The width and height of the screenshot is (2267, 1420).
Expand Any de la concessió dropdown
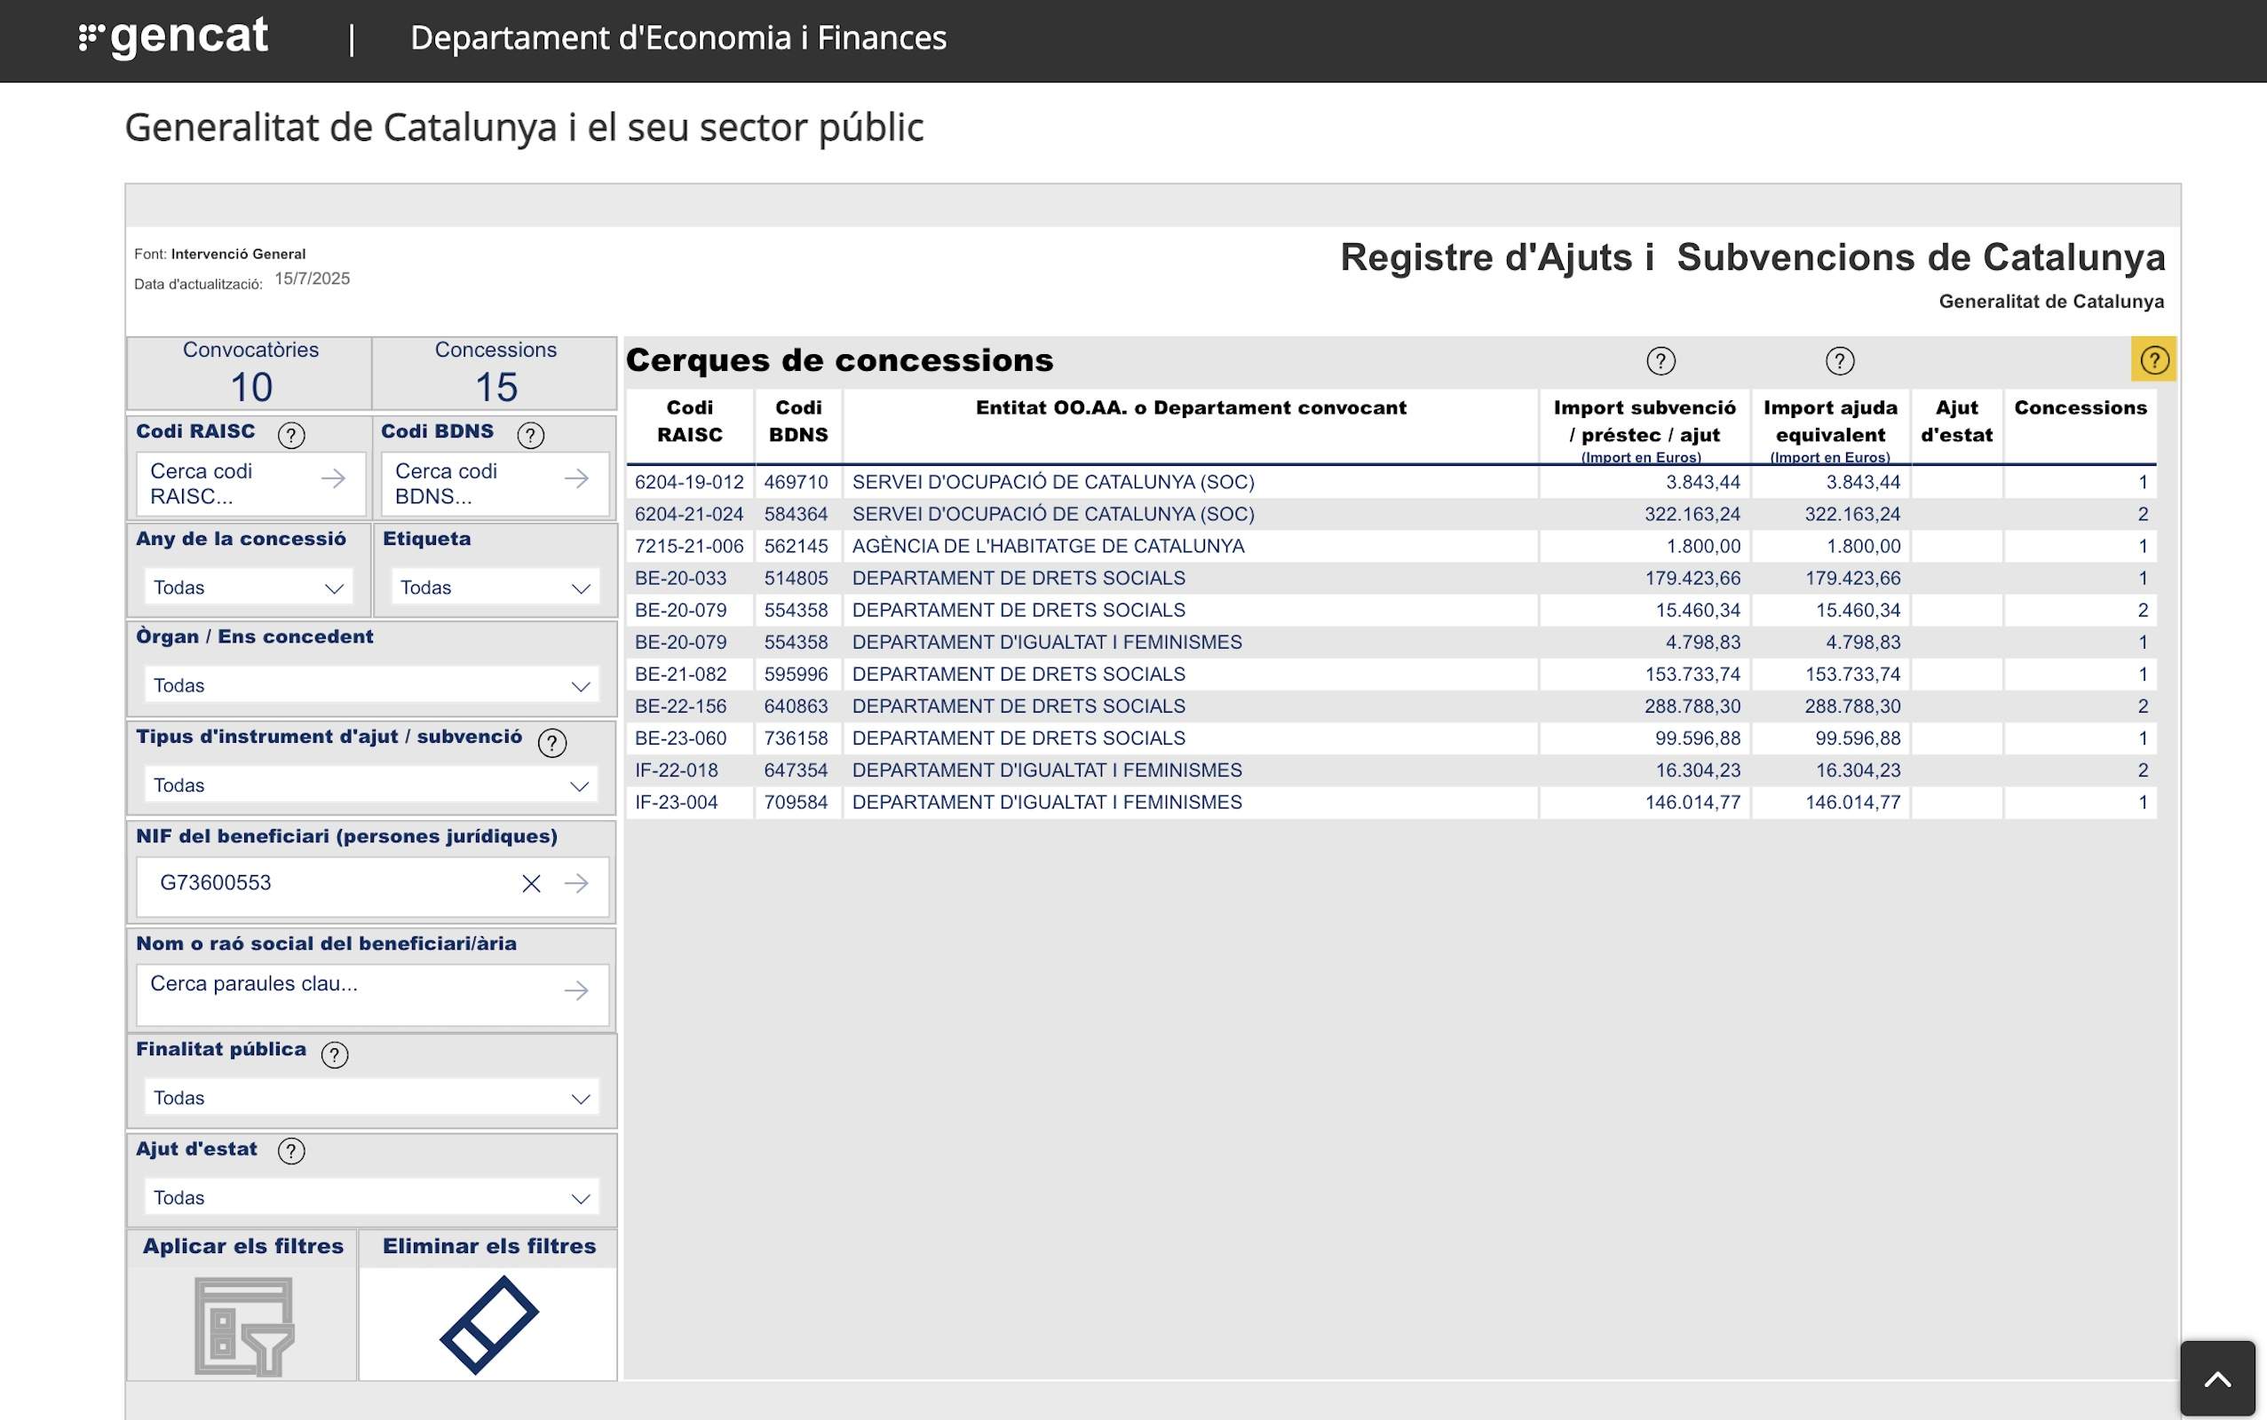click(x=248, y=588)
